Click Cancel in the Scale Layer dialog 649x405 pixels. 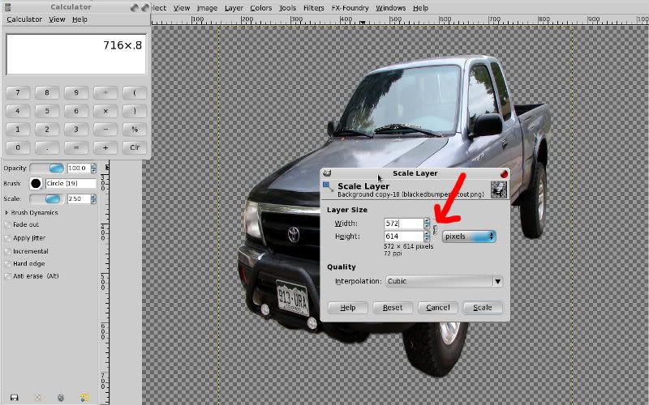(x=437, y=308)
